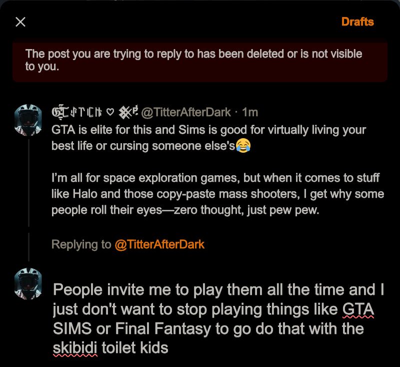400x367 pixels.
Task: Click the deleted-post warning banner
Action: (x=200, y=61)
